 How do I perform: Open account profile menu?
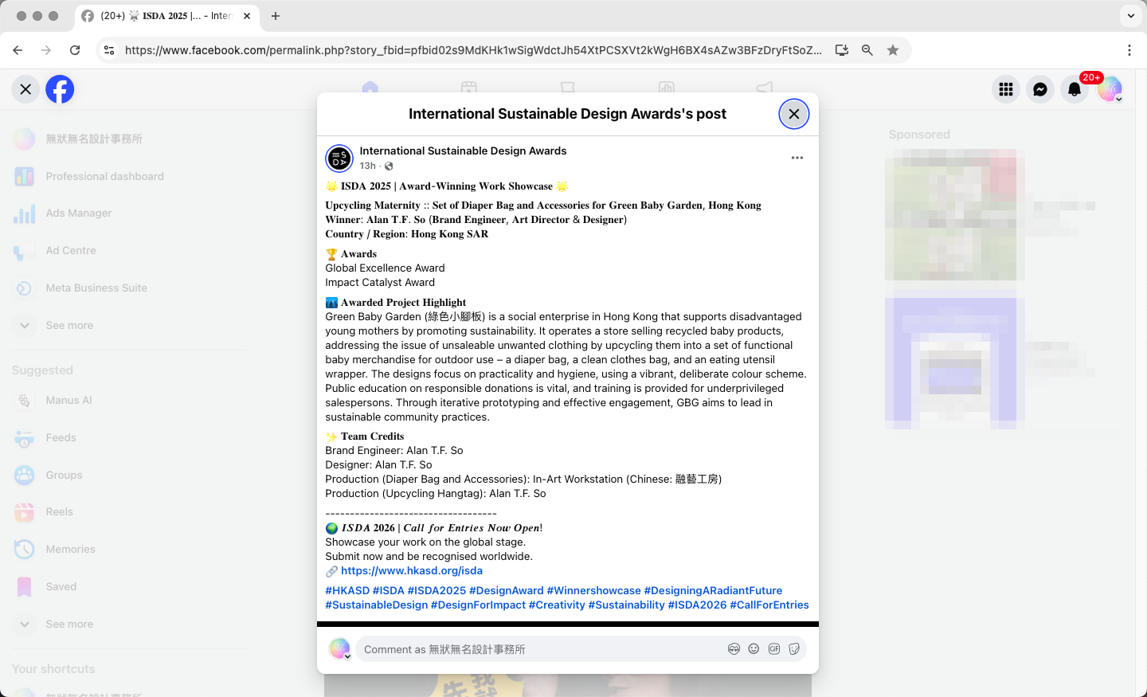click(x=1110, y=89)
